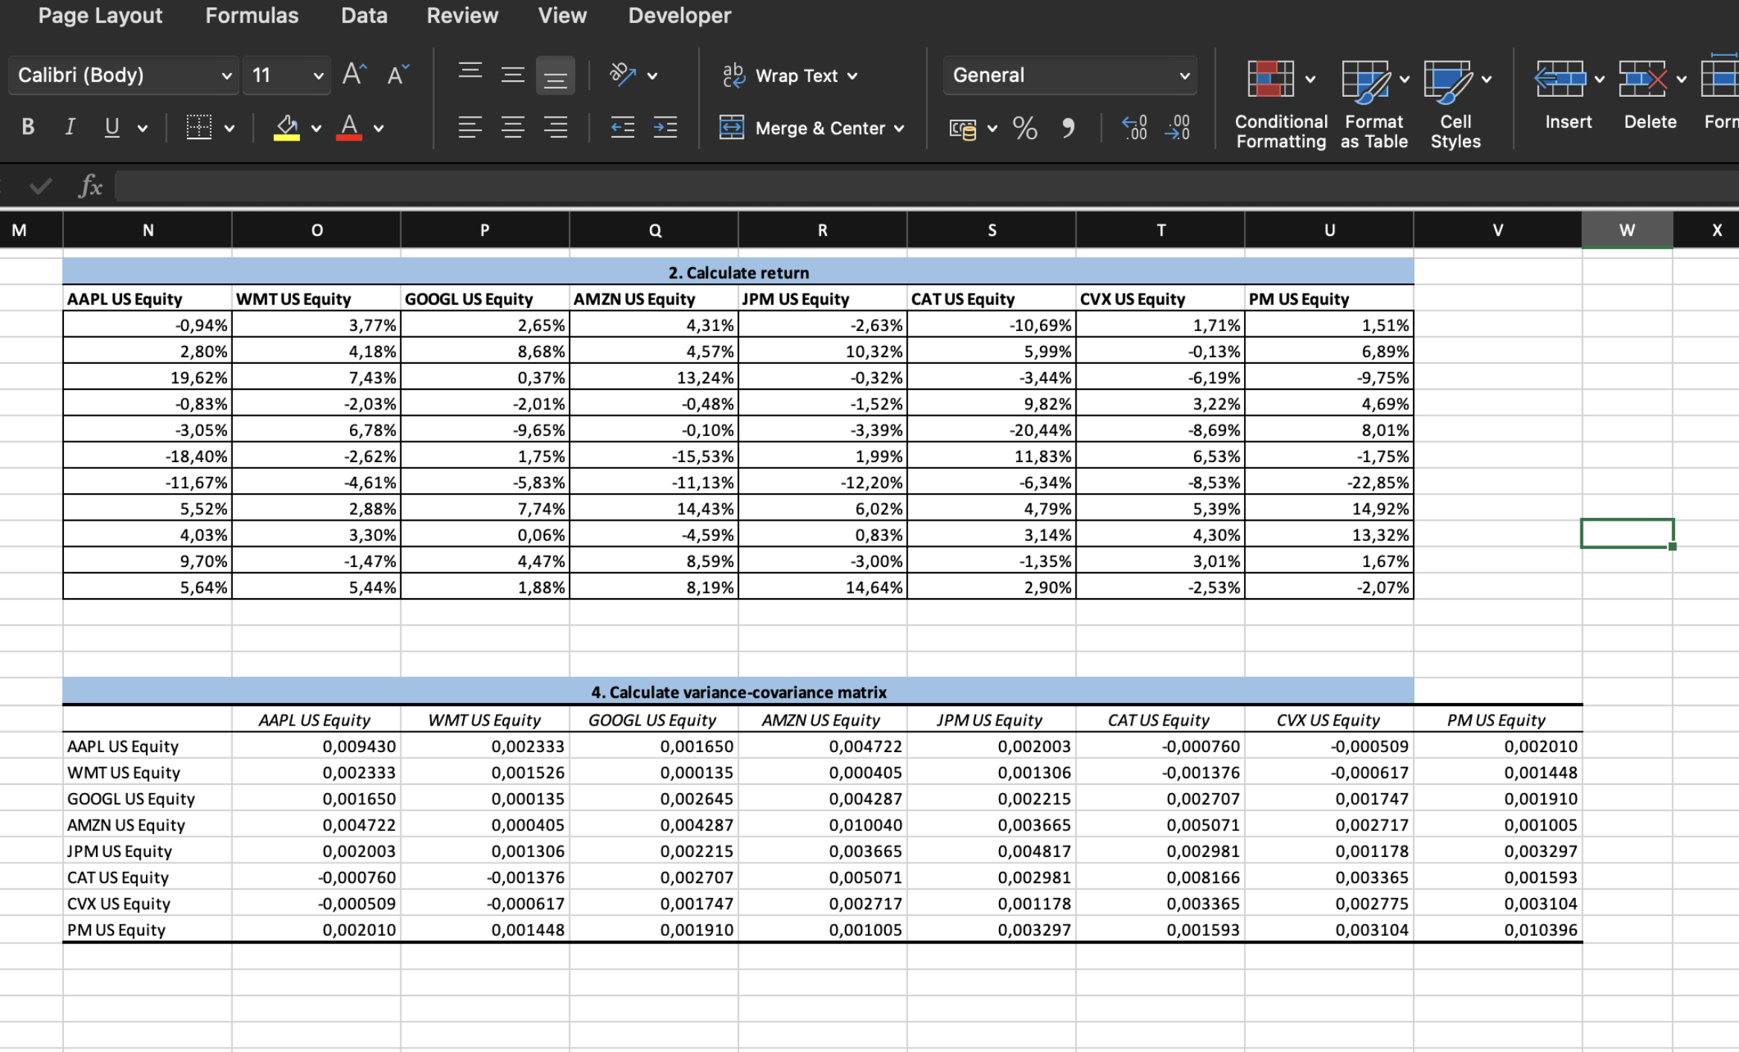The image size is (1739, 1052).
Task: Open Cell Styles gallery
Action: click(1455, 104)
